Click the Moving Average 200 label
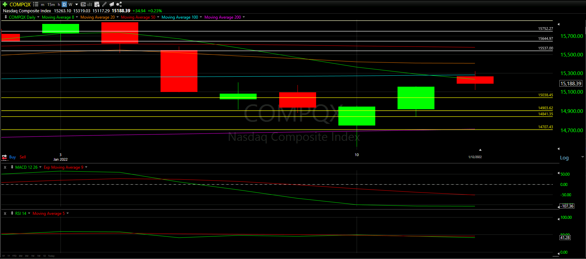Screen dimensions: 586x259 coord(222,17)
